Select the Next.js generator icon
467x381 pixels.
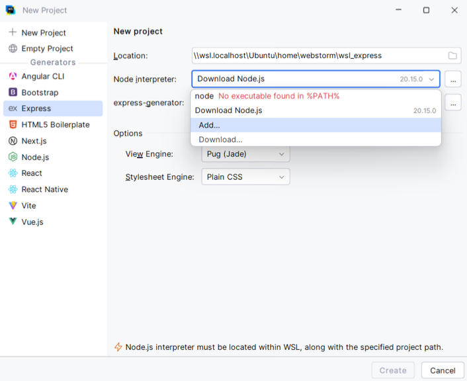click(x=13, y=141)
